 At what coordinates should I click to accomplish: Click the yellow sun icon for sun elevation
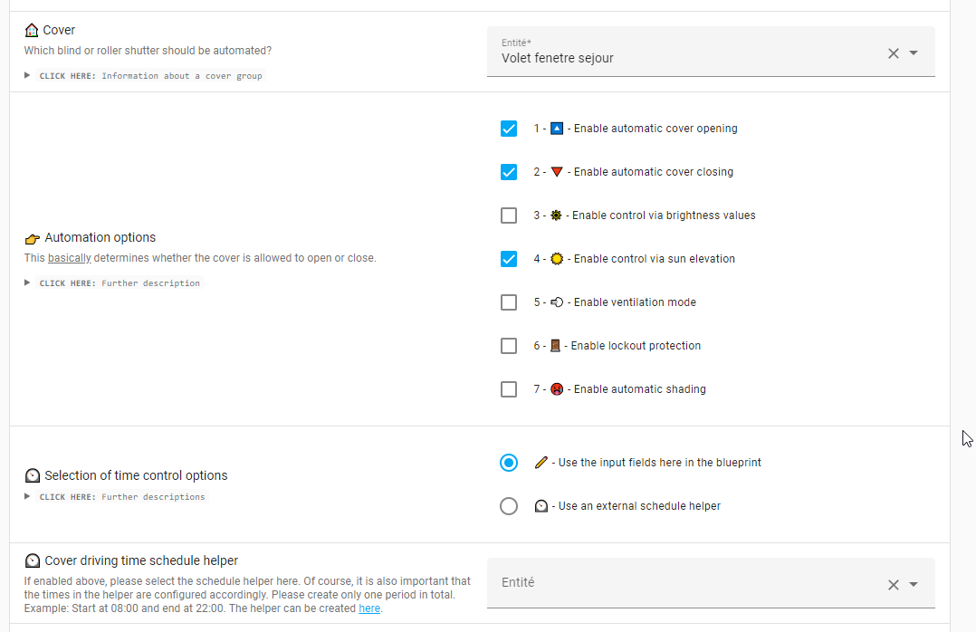[557, 259]
